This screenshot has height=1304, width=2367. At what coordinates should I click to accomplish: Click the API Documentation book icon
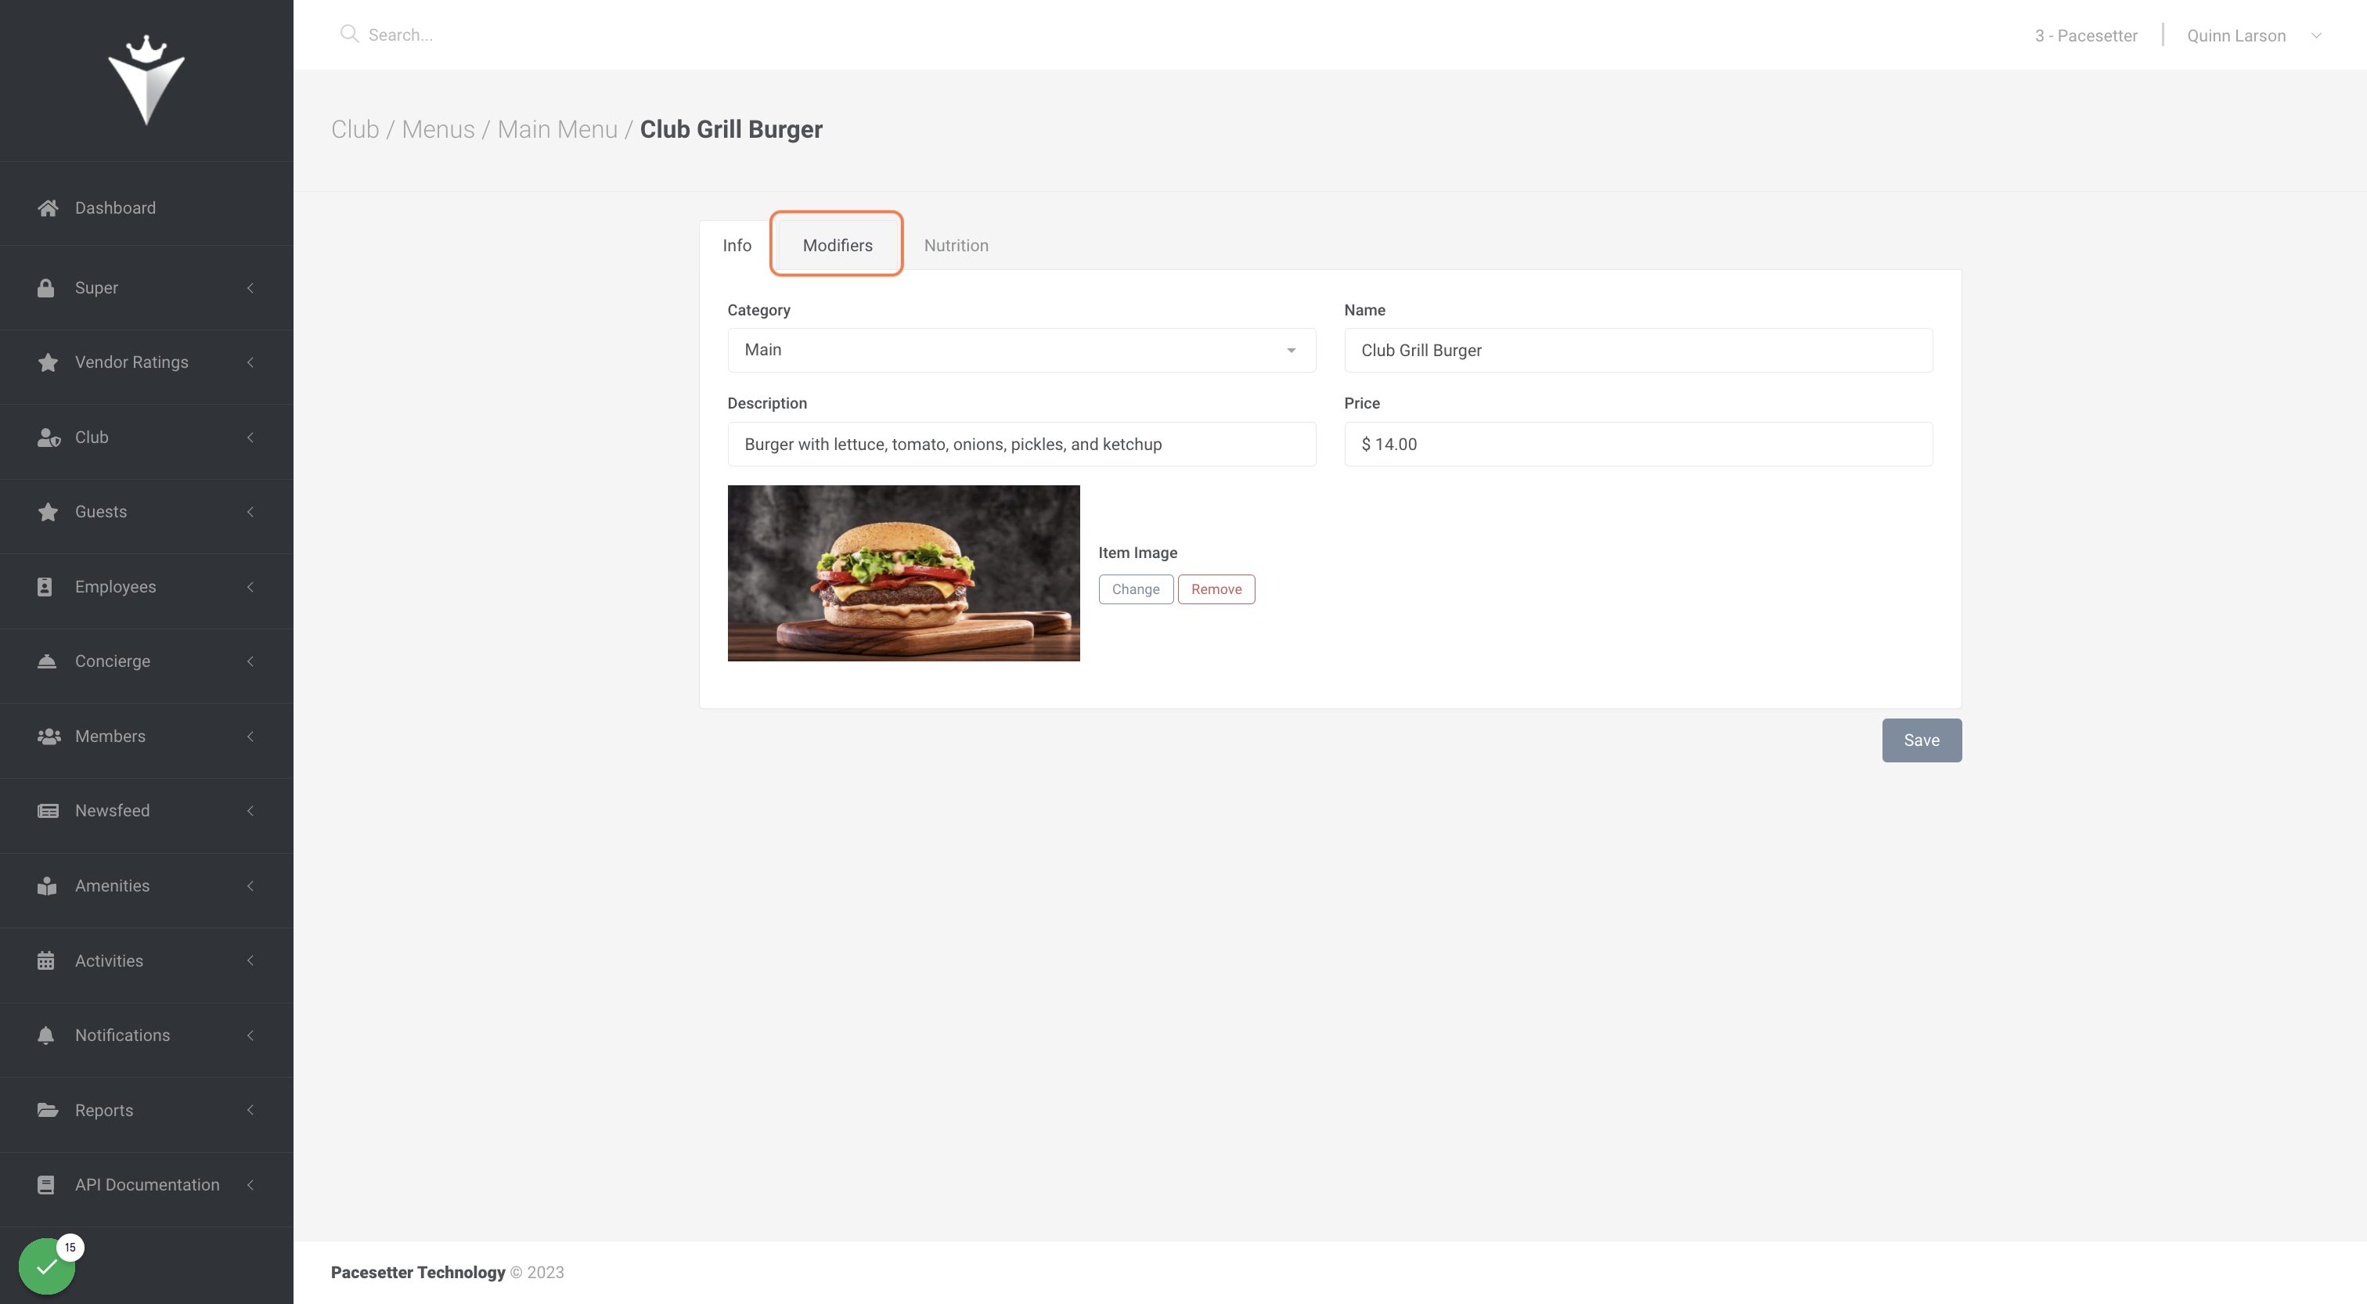46,1184
